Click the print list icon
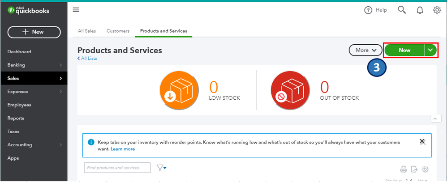 pyautogui.click(x=403, y=169)
